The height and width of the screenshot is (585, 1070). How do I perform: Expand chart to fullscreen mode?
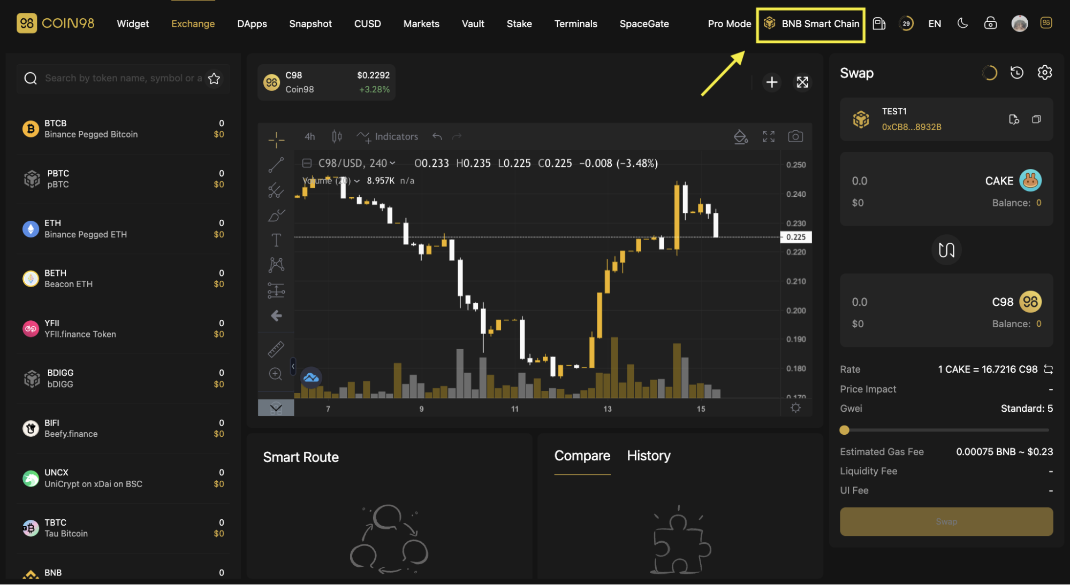point(768,137)
